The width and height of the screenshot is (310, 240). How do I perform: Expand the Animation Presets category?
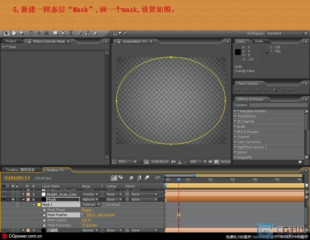[x=235, y=111]
